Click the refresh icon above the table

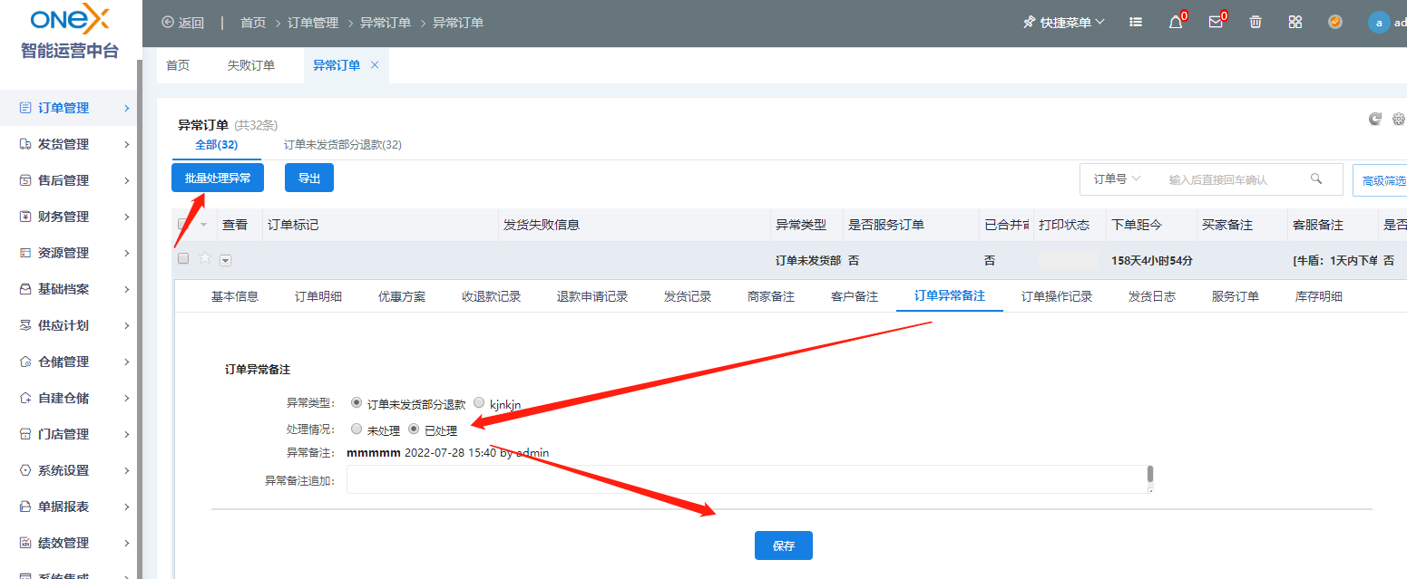pyautogui.click(x=1375, y=119)
